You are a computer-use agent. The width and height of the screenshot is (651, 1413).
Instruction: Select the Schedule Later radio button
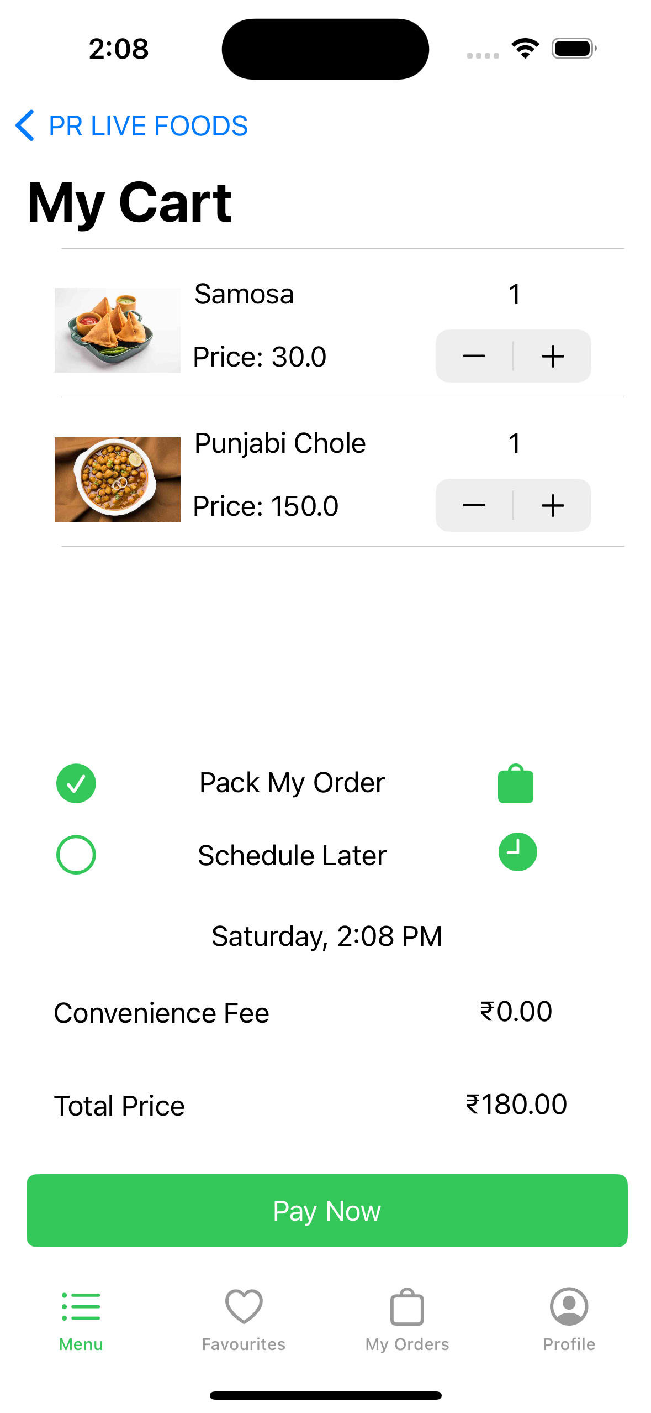(76, 855)
